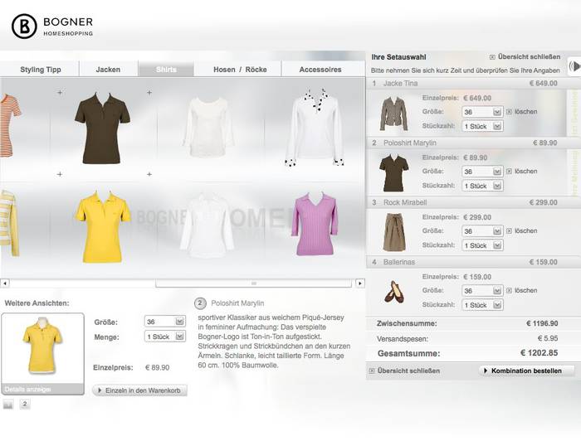Open the Stückzahl dropdown for Rock Mirabell
Image resolution: width=581 pixels, height=441 pixels.
[482, 245]
